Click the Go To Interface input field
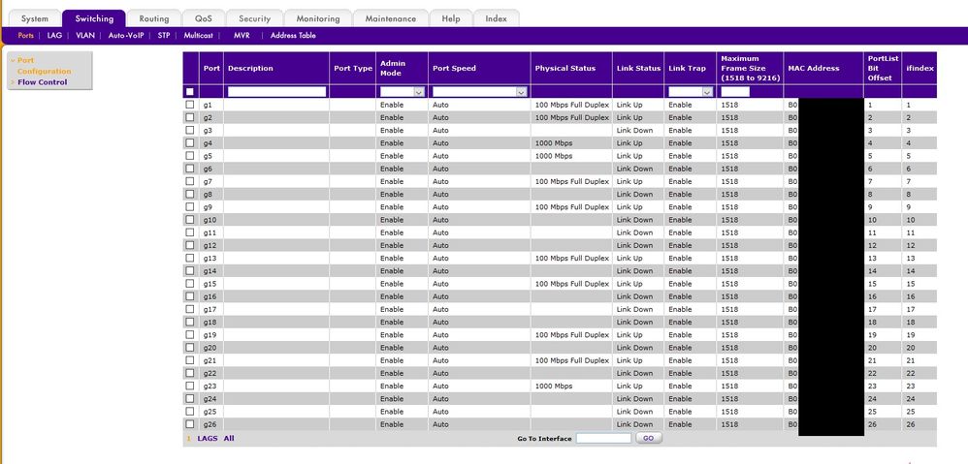The image size is (968, 464). (603, 438)
